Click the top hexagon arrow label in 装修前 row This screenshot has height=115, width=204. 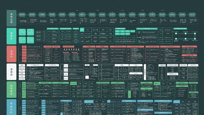39,32
